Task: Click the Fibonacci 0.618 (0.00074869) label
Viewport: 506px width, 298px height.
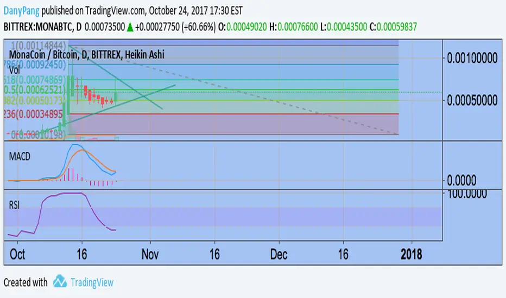Action: 35,80
